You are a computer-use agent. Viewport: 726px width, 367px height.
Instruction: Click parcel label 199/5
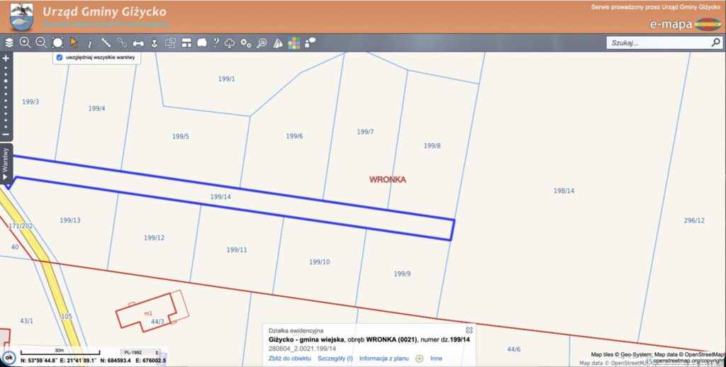point(181,137)
